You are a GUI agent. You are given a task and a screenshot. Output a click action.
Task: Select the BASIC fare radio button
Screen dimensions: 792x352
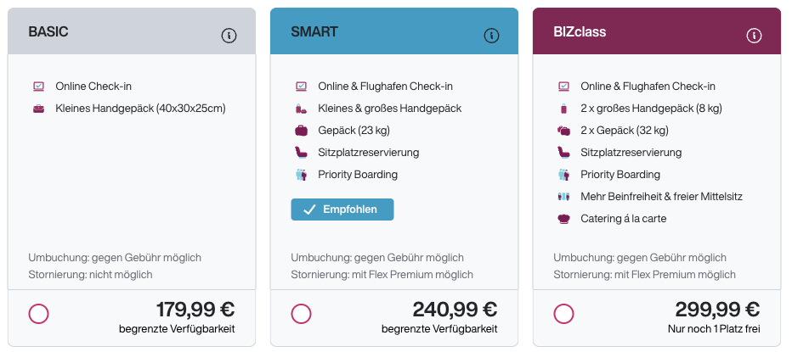tap(39, 314)
